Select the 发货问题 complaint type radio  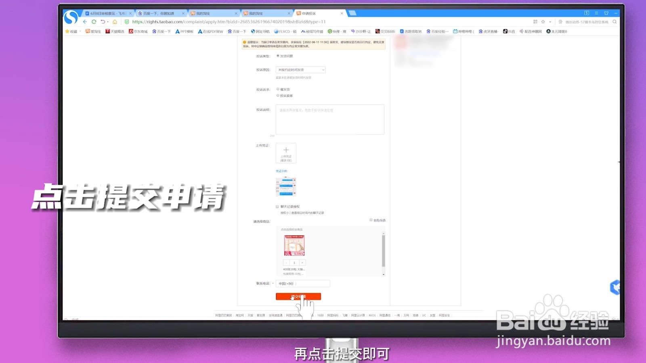pos(278,56)
